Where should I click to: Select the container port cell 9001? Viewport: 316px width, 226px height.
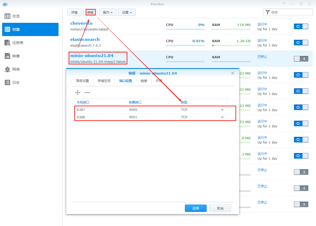153,117
